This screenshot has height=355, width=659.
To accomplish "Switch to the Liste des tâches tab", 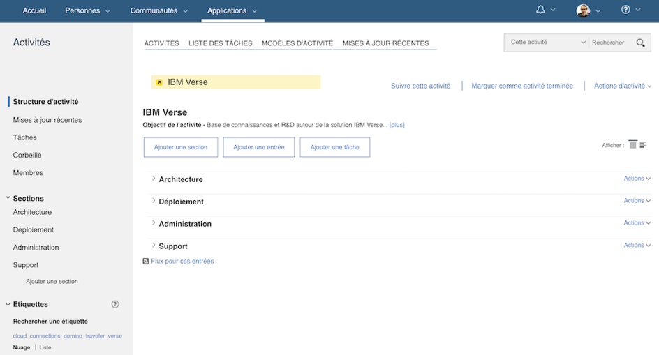I will [x=220, y=43].
